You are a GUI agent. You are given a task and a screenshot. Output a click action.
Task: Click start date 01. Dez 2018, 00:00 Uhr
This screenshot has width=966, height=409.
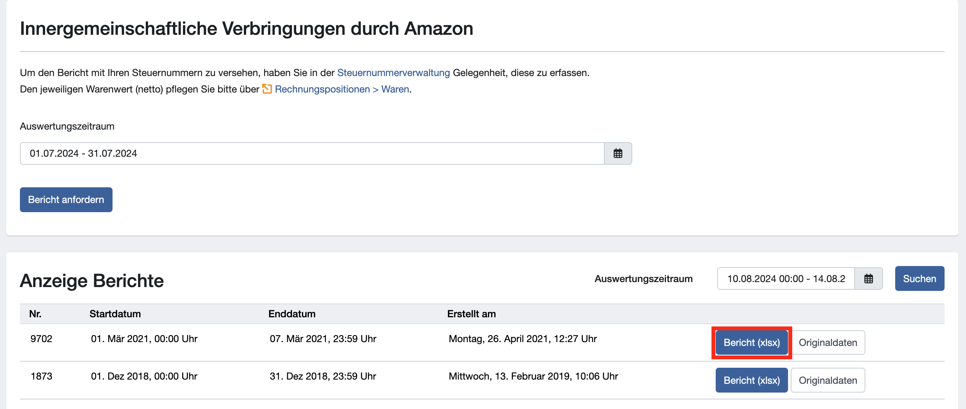tap(144, 376)
